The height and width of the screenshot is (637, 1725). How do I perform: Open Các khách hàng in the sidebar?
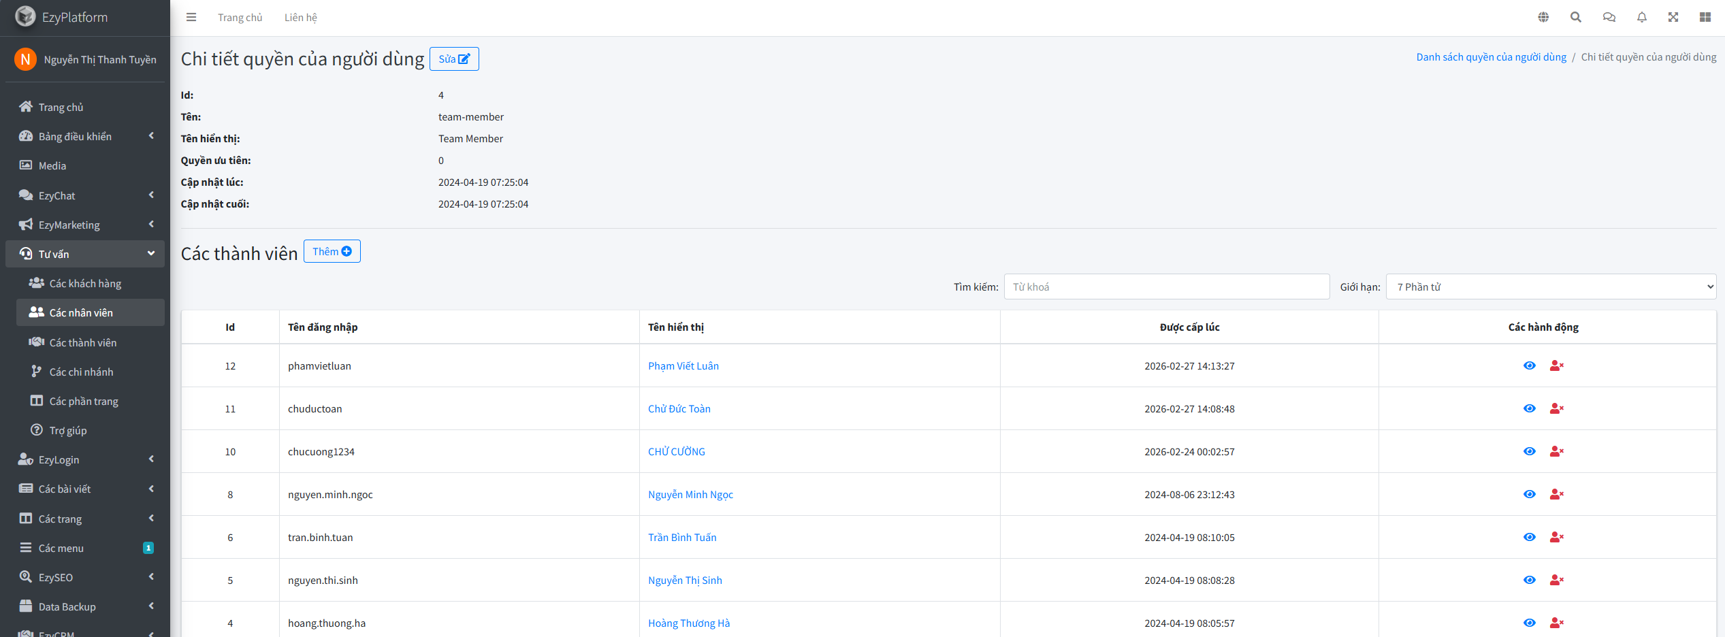85,283
